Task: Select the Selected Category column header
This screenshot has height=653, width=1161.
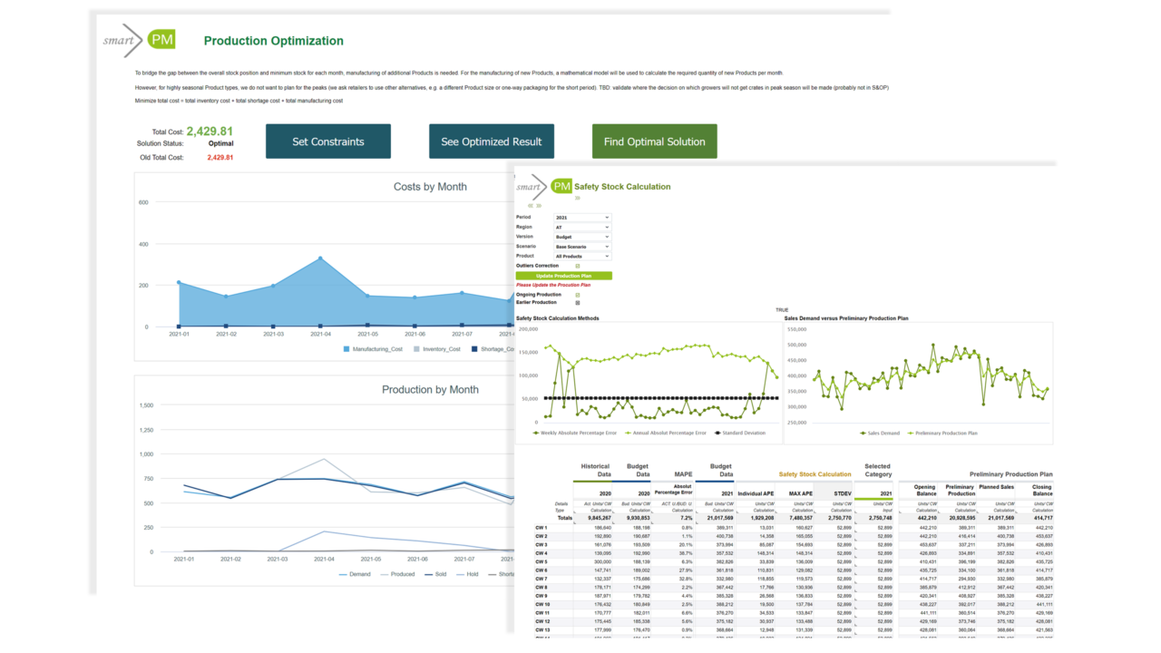Action: pos(877,470)
